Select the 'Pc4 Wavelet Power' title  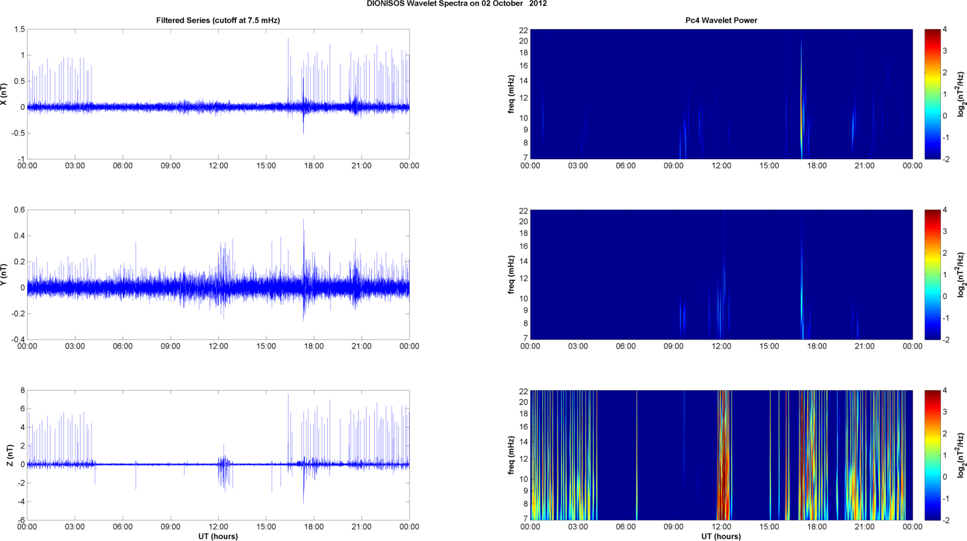point(721,20)
